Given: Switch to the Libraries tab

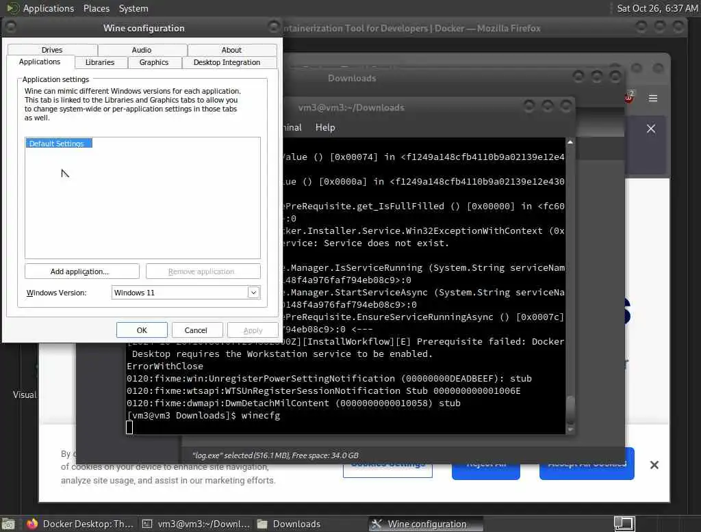Looking at the screenshot, I should coord(100,62).
